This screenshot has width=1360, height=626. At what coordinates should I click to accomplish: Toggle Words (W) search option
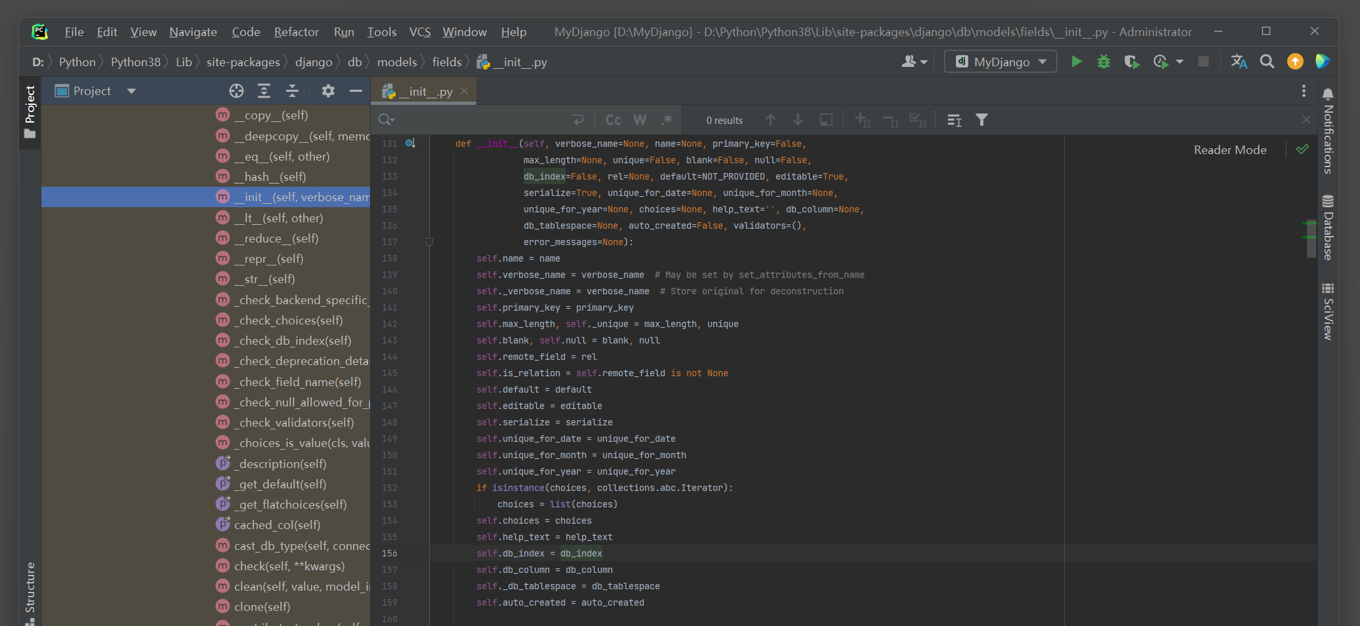640,120
